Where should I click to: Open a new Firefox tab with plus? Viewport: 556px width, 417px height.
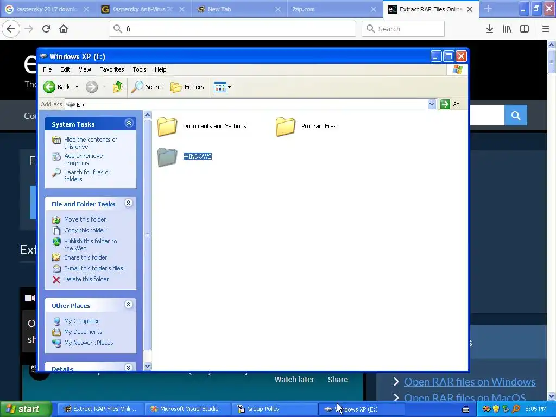click(x=488, y=9)
